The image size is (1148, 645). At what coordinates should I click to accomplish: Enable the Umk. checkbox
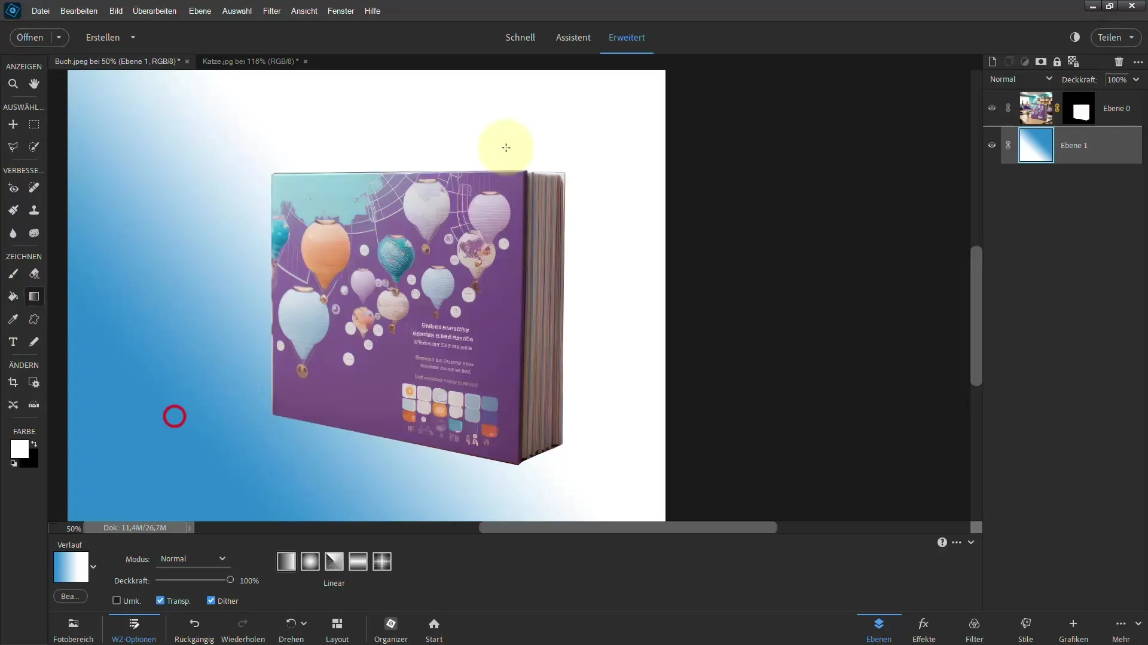(117, 600)
